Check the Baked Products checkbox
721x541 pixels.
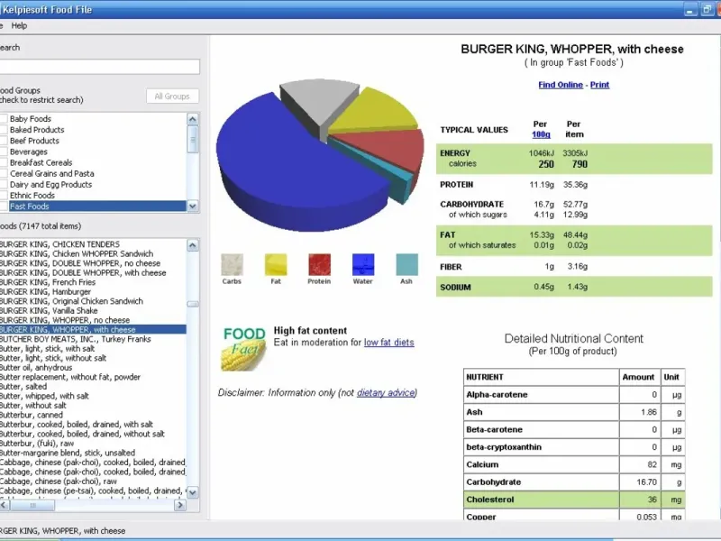click(x=4, y=130)
